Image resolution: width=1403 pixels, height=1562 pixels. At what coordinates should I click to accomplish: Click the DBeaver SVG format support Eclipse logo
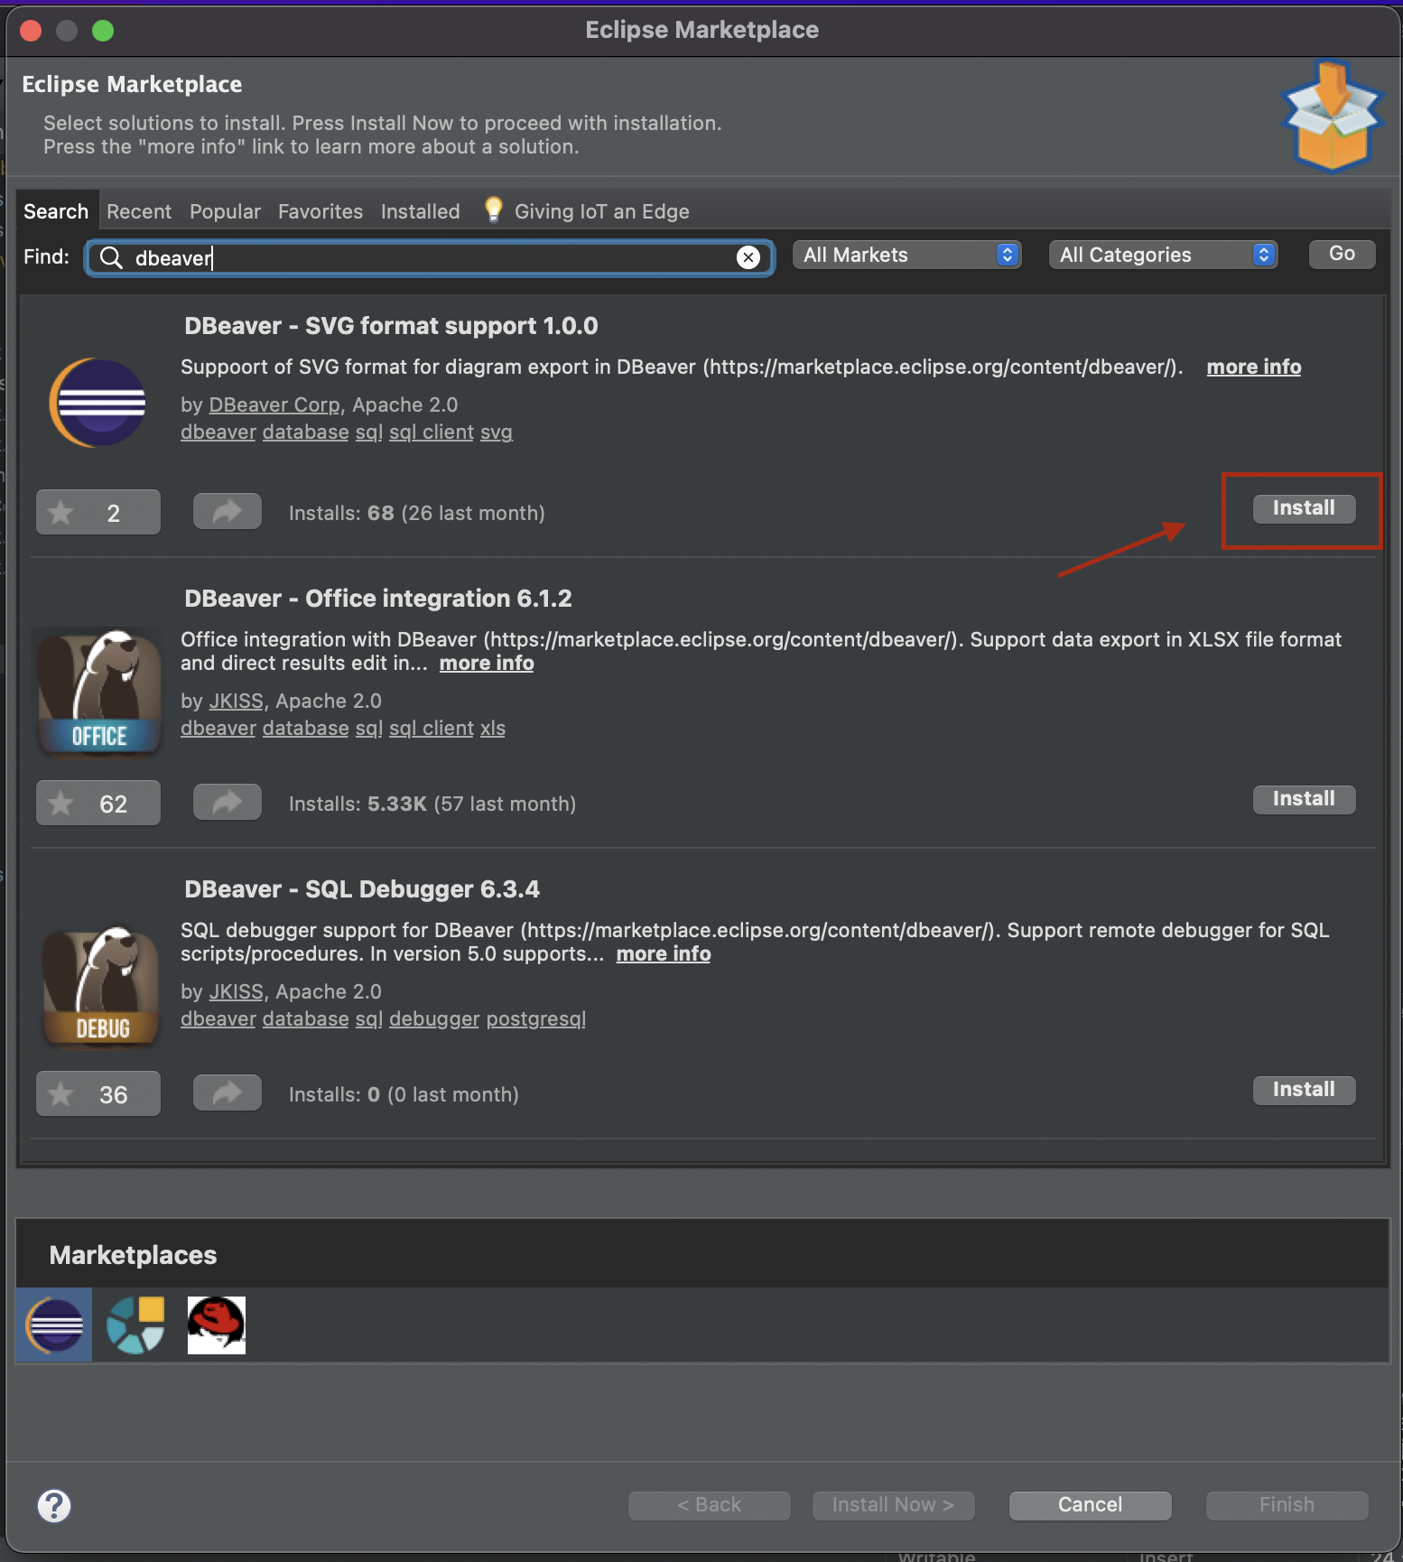click(98, 403)
